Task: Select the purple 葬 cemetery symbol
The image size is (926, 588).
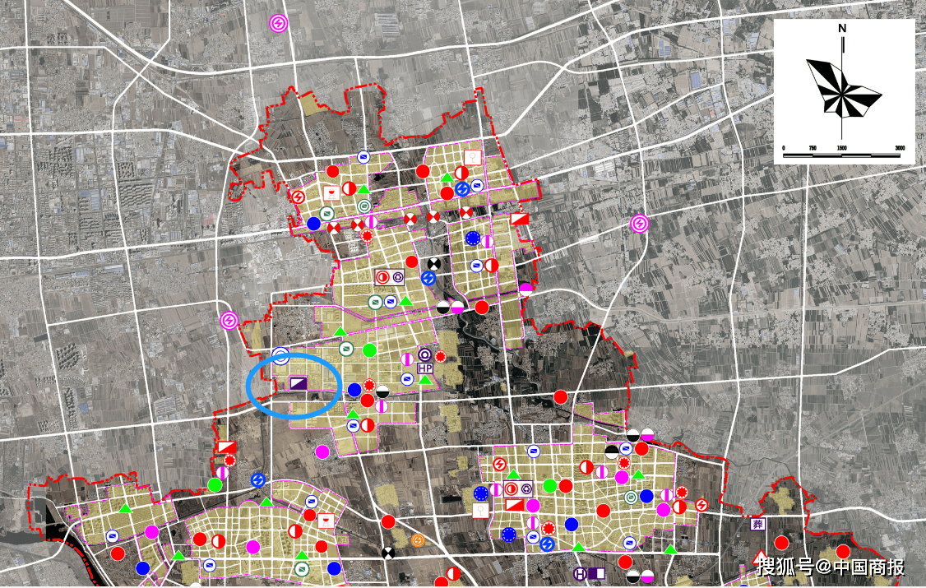Action: pos(757,524)
